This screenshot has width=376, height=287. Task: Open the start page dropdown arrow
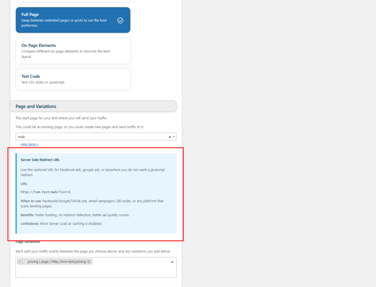pyautogui.click(x=174, y=137)
